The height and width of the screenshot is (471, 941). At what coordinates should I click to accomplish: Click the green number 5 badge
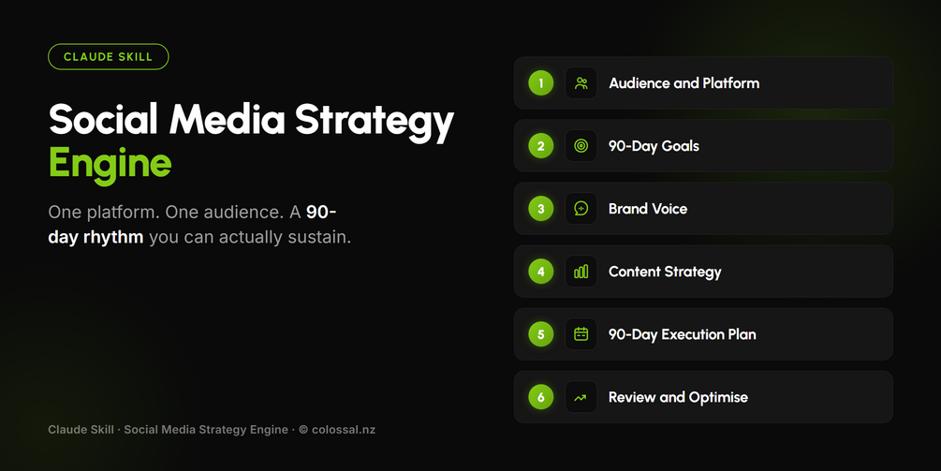tap(540, 334)
